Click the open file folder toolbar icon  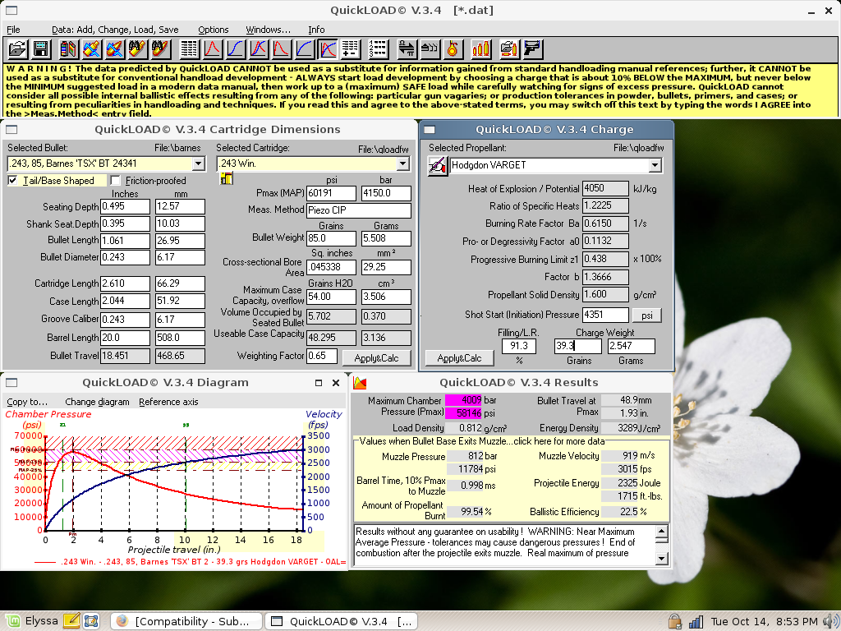[17, 49]
